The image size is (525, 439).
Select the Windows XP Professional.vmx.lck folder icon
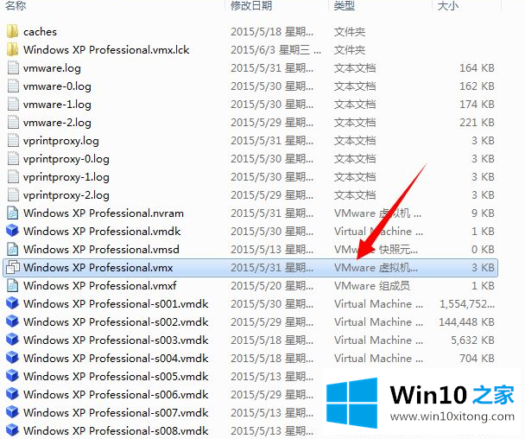[12, 49]
